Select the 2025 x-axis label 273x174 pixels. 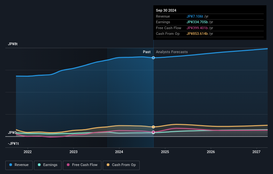[x=165, y=152]
